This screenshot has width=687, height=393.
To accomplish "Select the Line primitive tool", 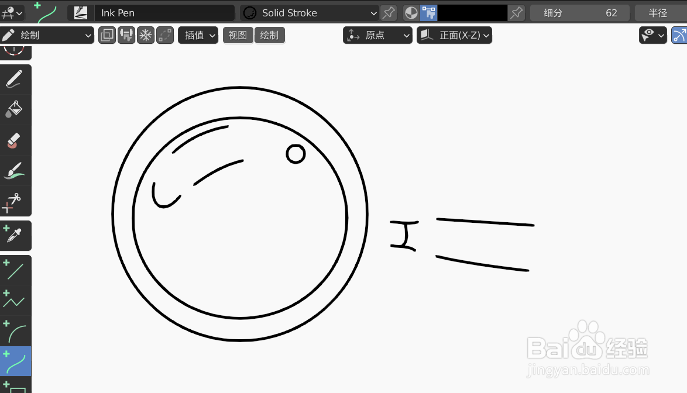I will 15,270.
